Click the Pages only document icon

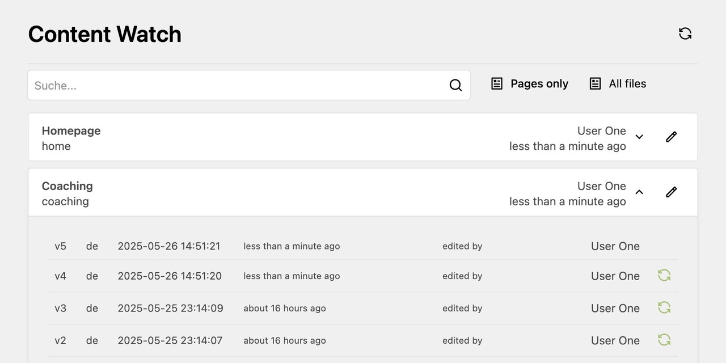click(x=497, y=84)
